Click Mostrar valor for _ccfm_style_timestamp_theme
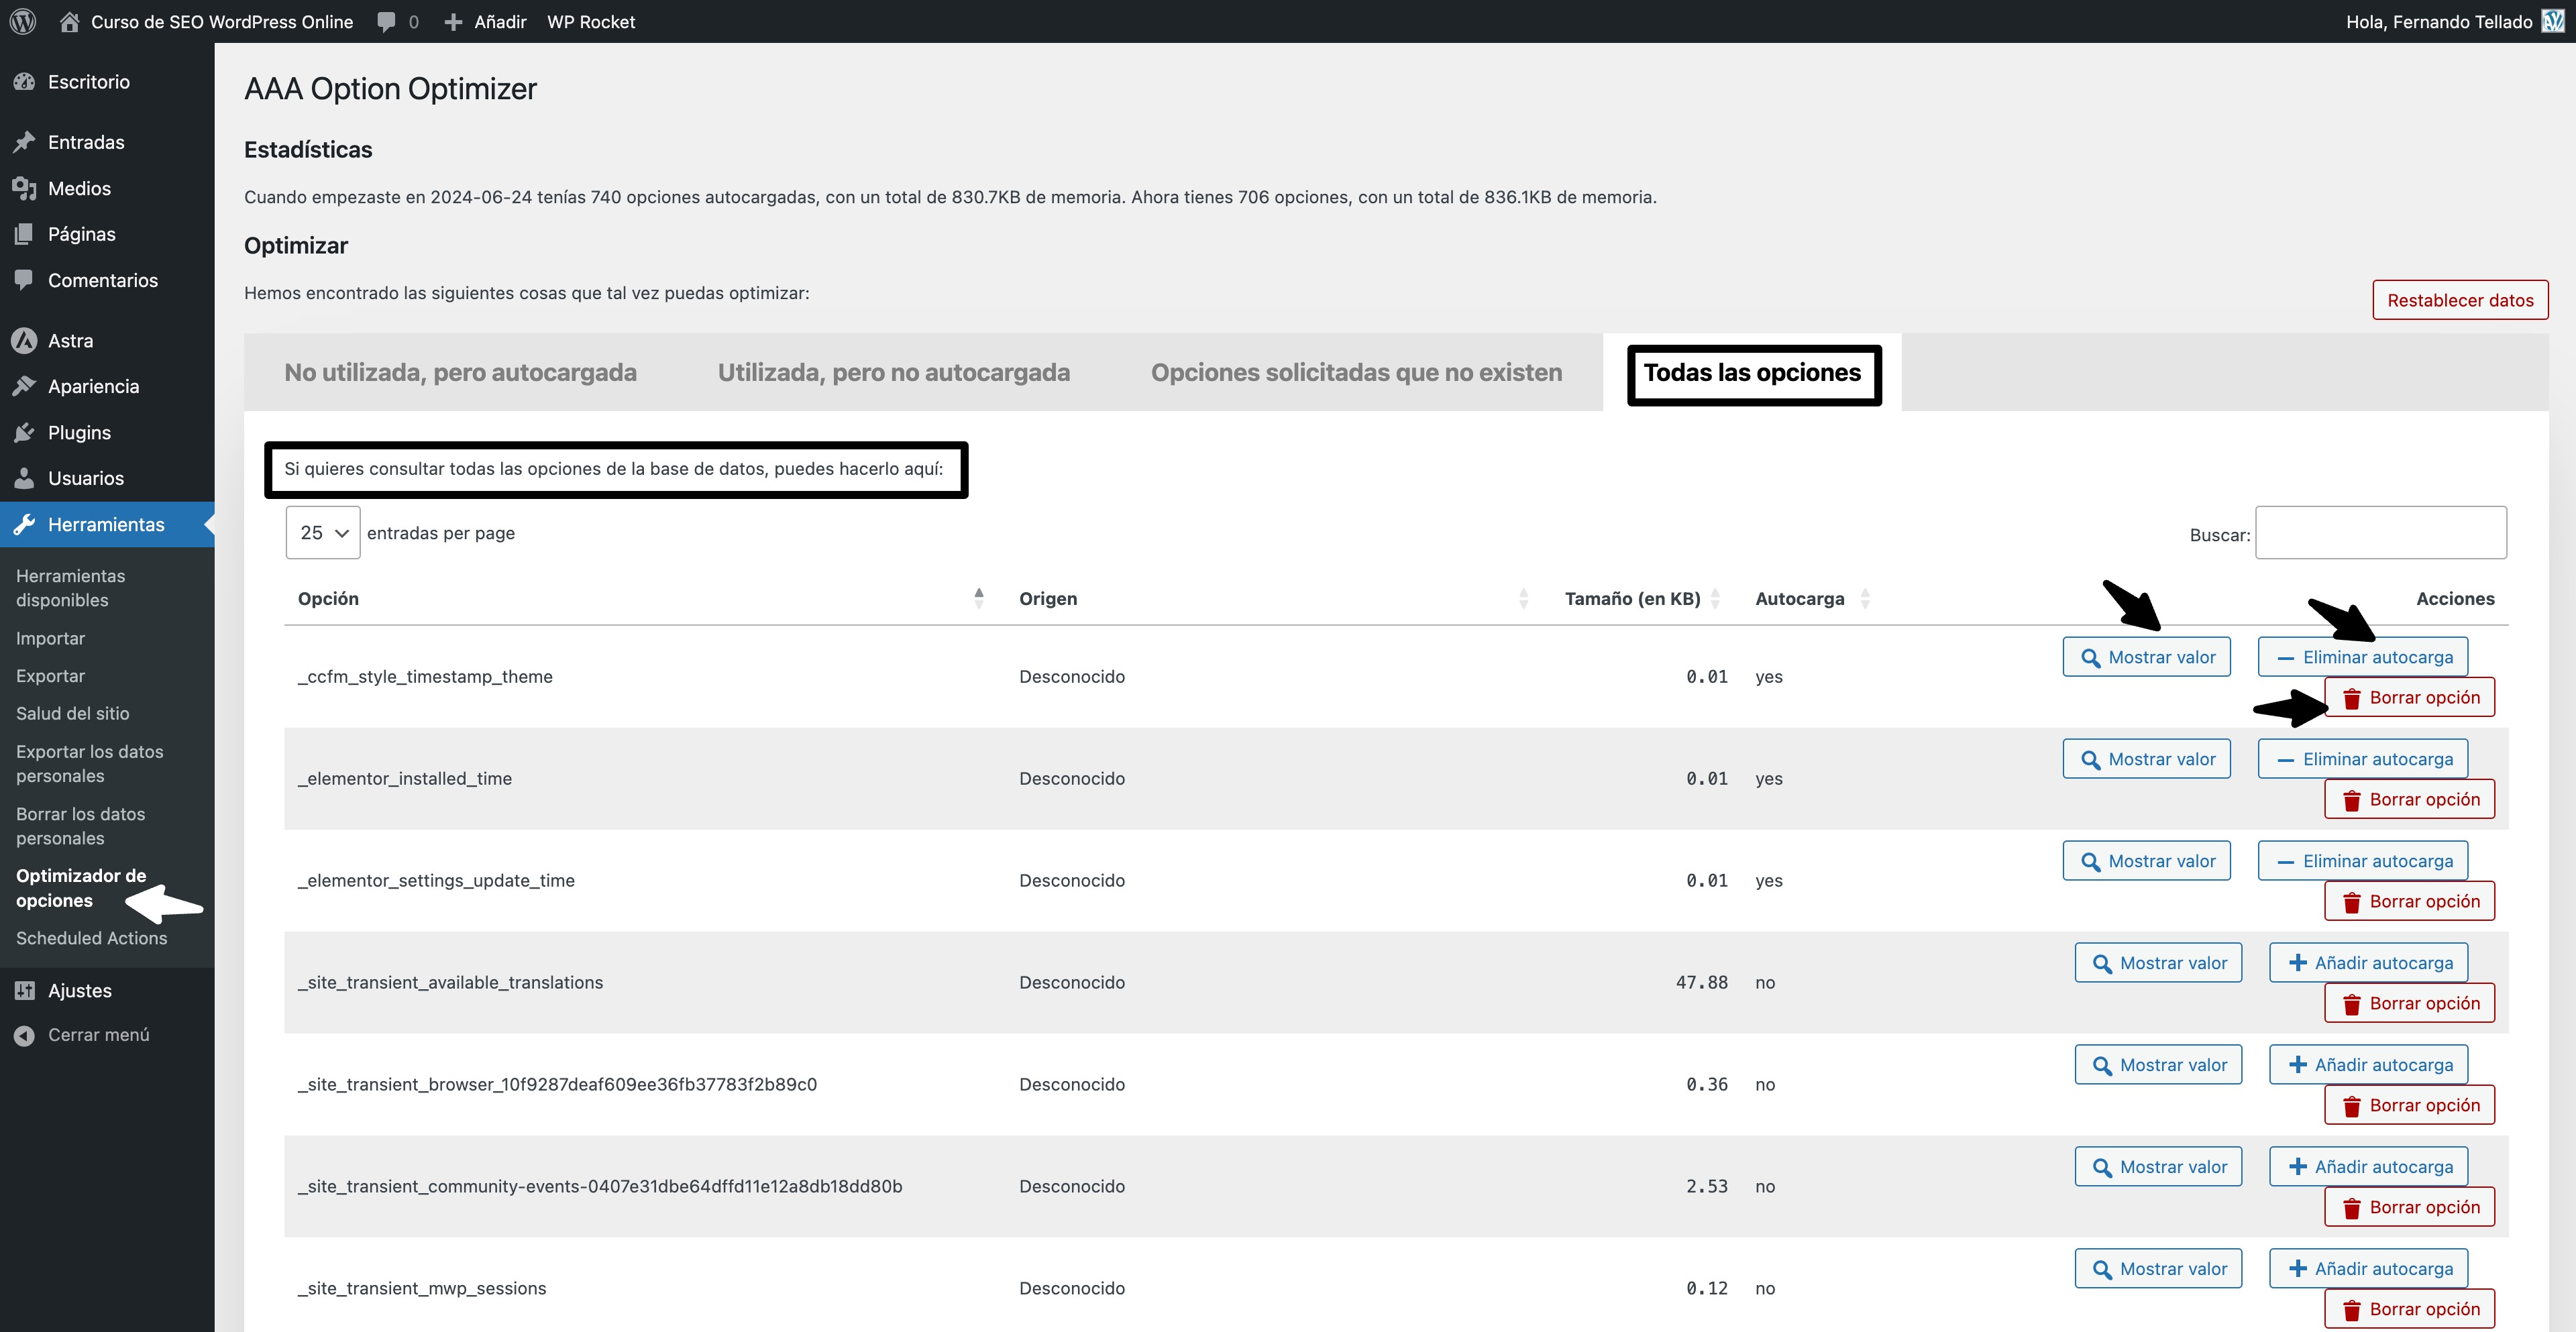Viewport: 2576px width, 1332px height. click(2146, 657)
